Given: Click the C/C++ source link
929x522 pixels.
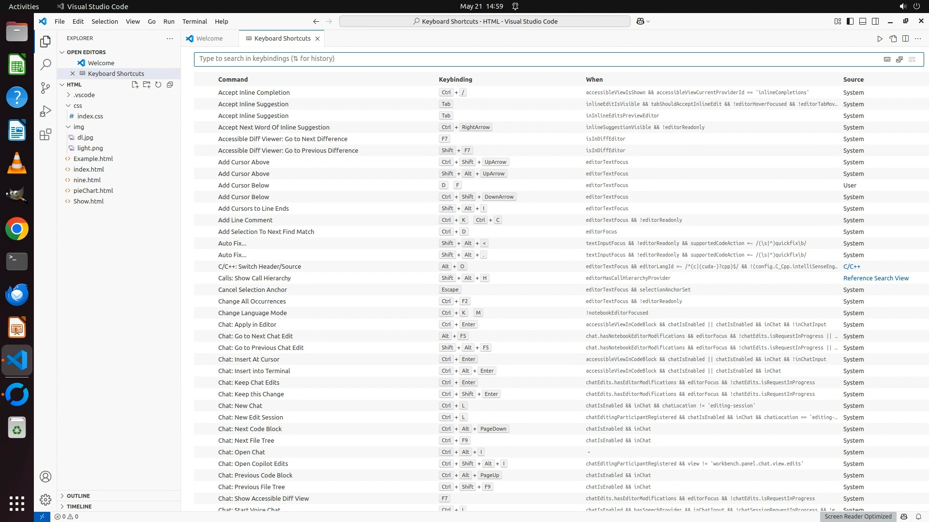Looking at the screenshot, I should tap(852, 266).
